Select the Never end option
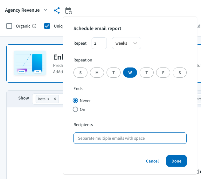Viewport: 201px width, 179px height. [75, 100]
